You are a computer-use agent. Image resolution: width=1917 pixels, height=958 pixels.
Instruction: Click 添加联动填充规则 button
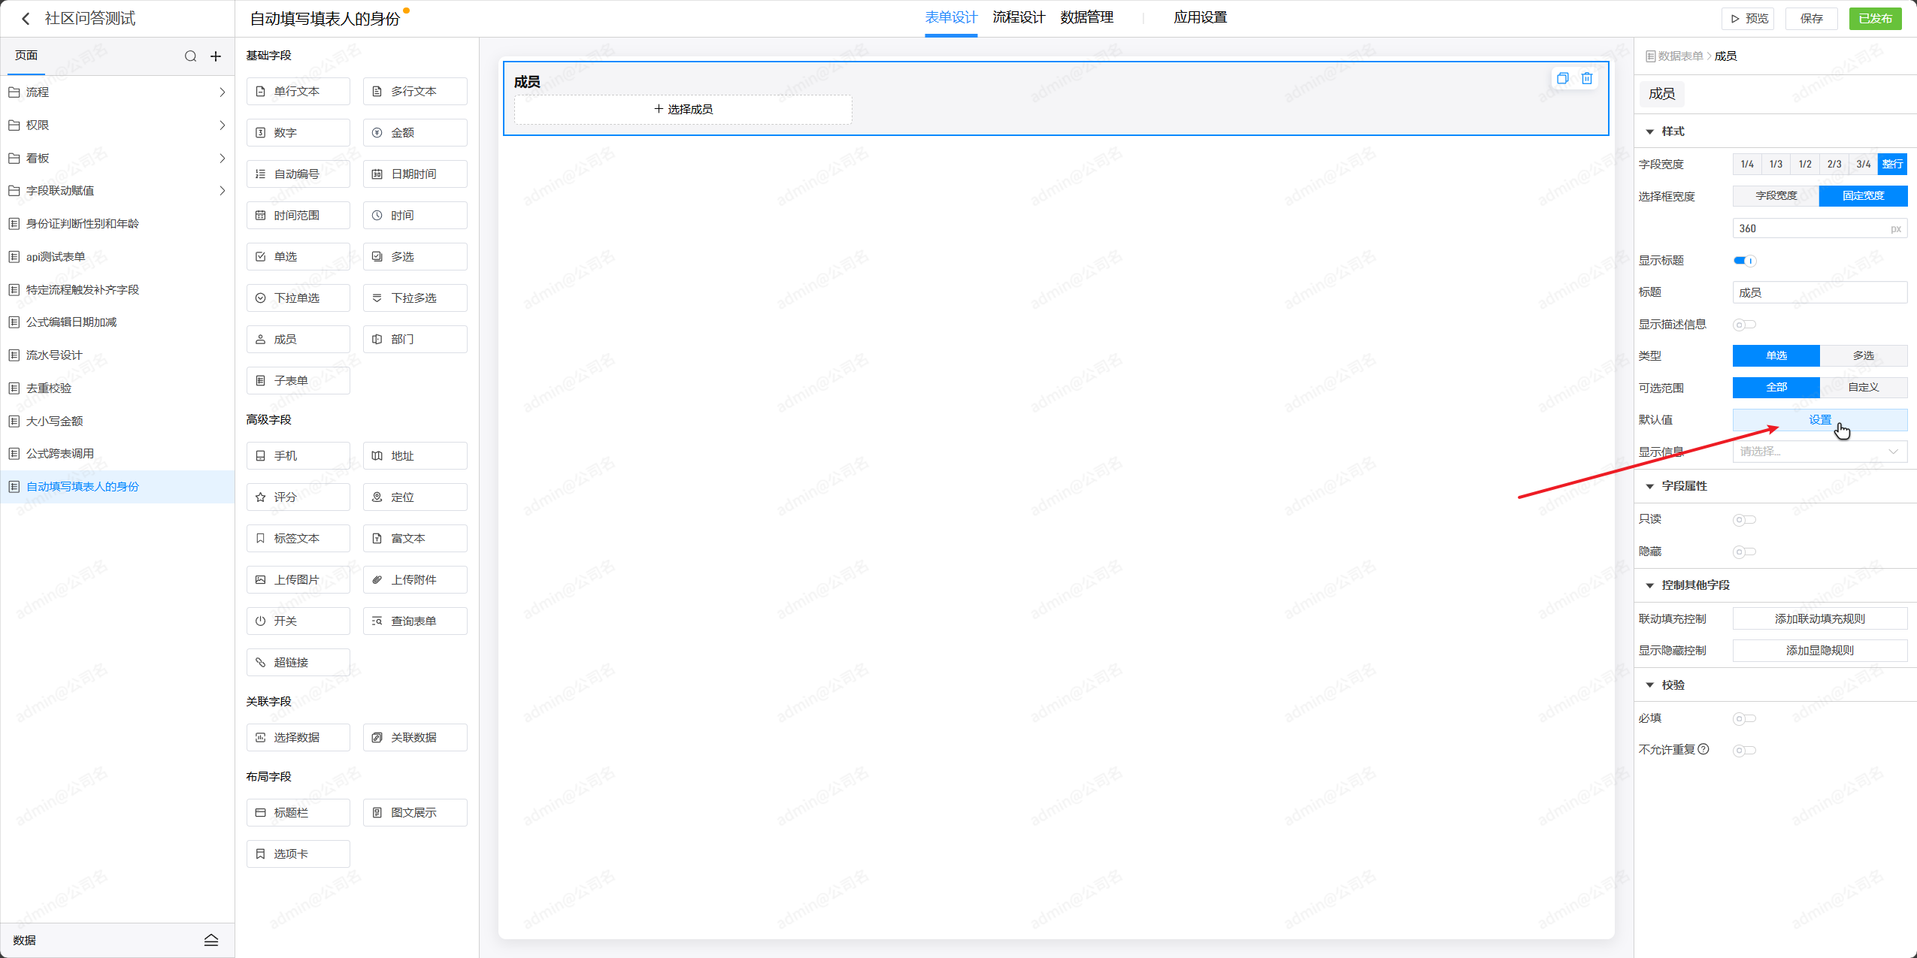pos(1819,619)
